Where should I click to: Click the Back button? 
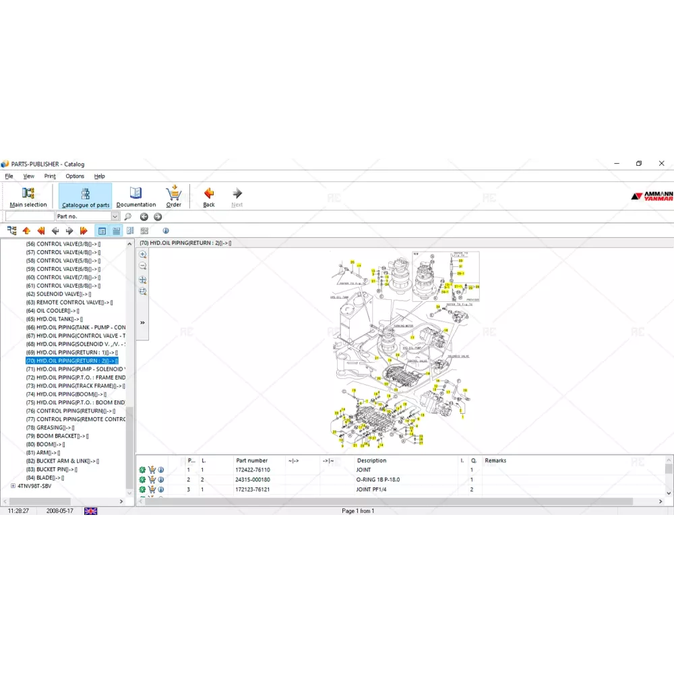tap(209, 197)
